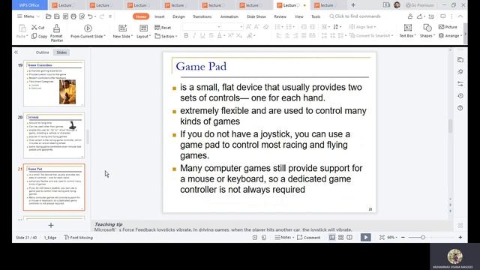Switch to the Design ribbon tab
The height and width of the screenshot is (270, 480).
pos(178,16)
